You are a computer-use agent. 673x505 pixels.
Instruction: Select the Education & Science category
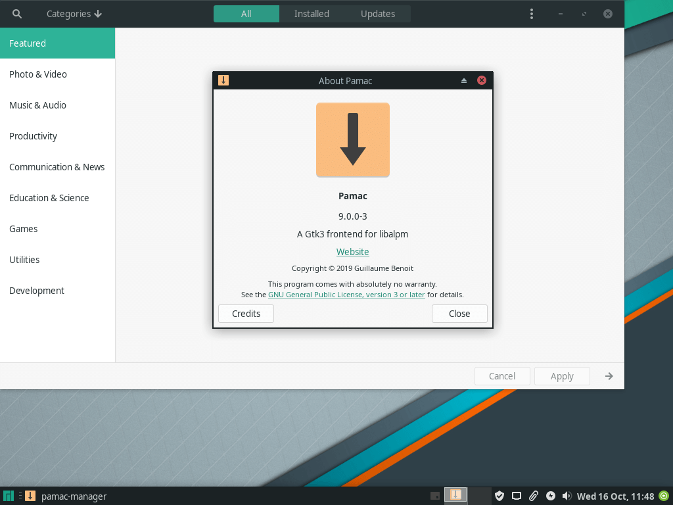point(58,198)
